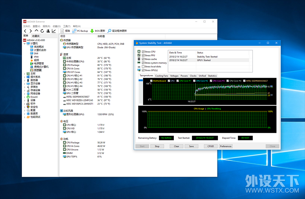305x199 pixels.
Task: Uncheck Motherboard in temperature graph legend
Action: click(151, 81)
